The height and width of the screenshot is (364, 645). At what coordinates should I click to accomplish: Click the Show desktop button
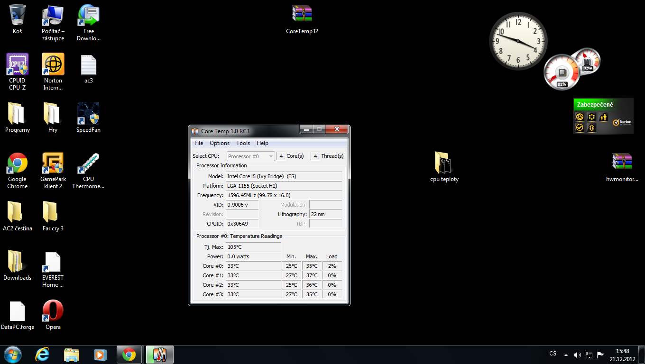tap(641, 355)
